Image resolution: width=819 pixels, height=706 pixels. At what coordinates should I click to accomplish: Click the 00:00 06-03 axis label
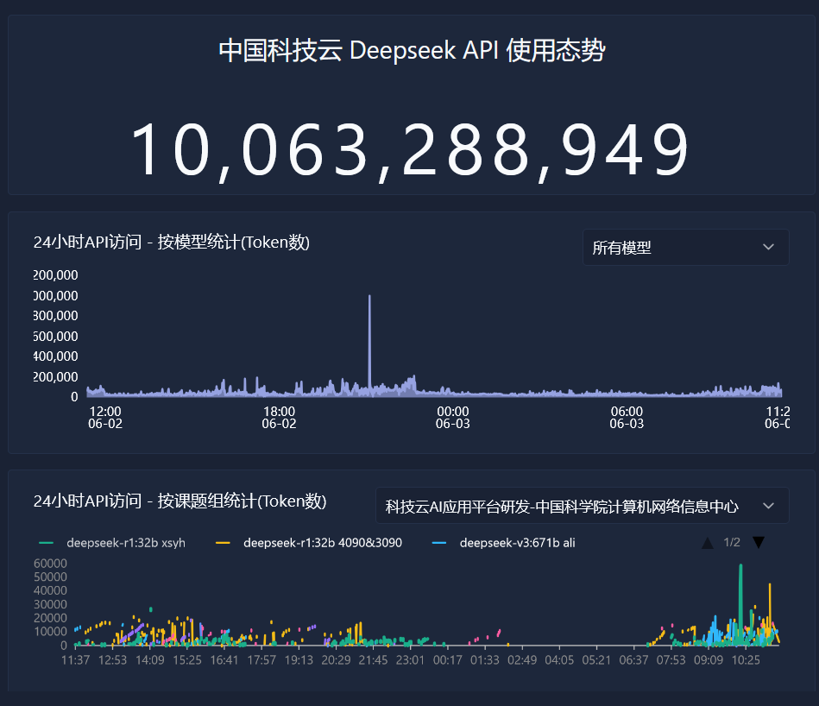(x=452, y=418)
